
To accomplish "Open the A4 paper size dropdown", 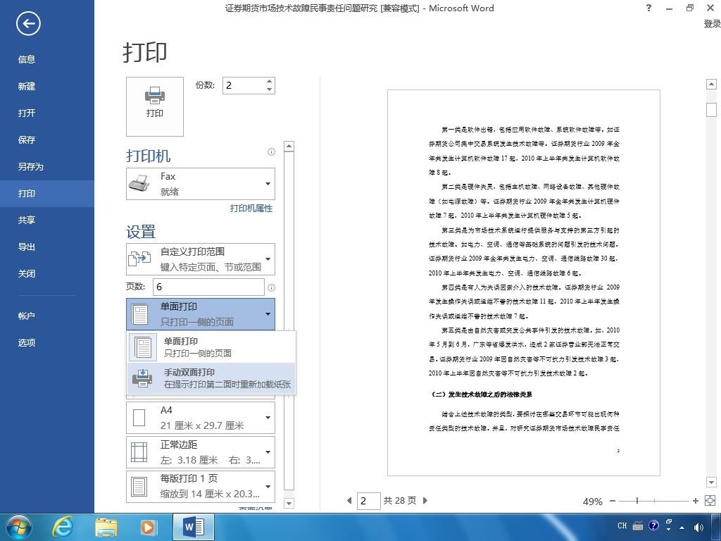I will (x=201, y=418).
